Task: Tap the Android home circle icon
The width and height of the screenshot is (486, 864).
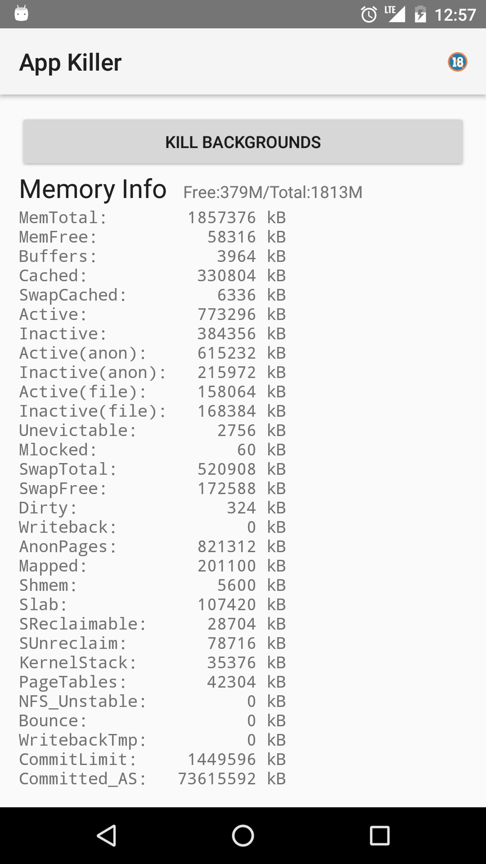Action: coord(243,836)
